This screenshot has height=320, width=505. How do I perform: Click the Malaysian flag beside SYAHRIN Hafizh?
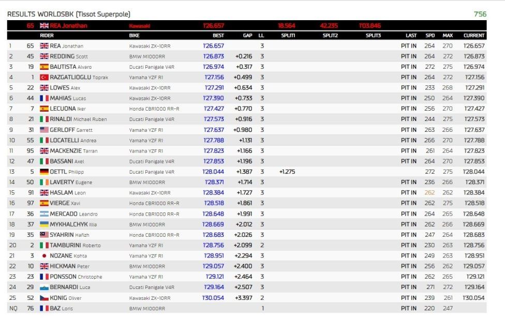click(44, 235)
